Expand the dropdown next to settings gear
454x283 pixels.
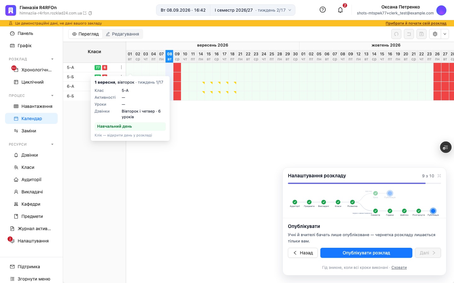coord(445,34)
